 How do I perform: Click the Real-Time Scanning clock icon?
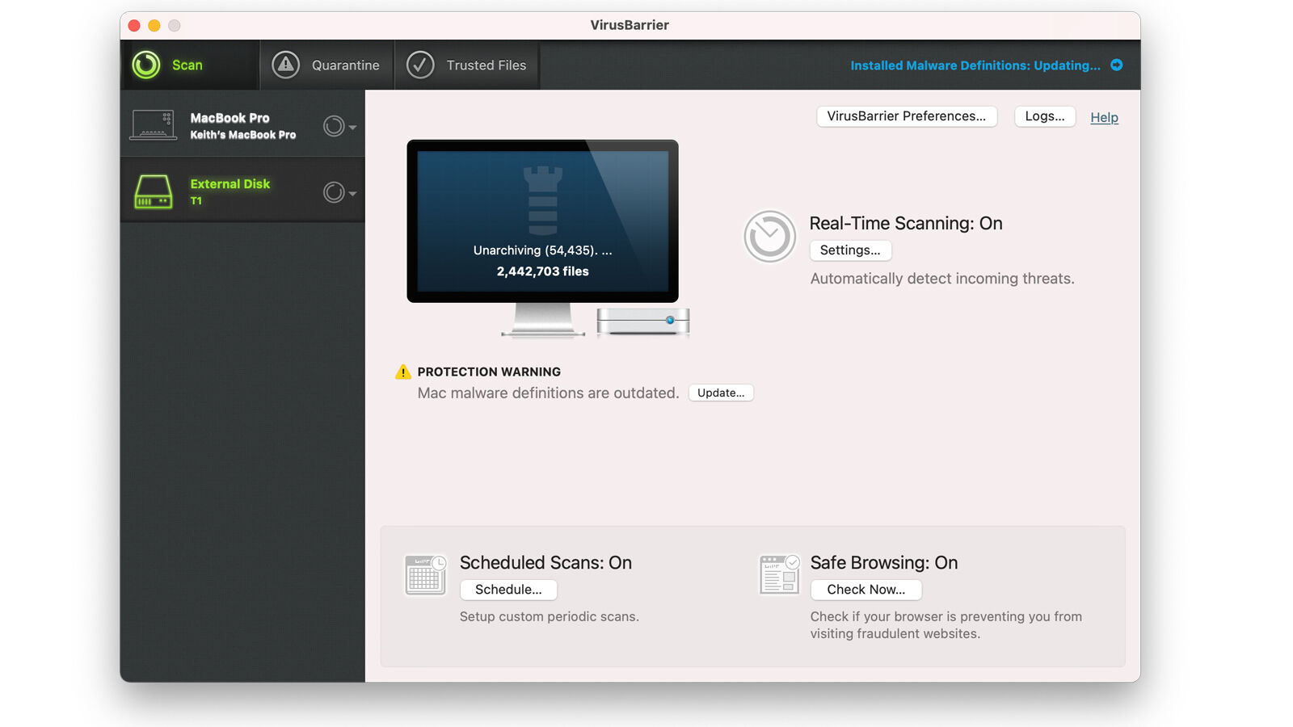pos(769,237)
